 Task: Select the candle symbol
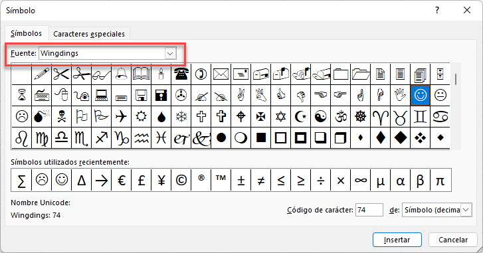click(x=161, y=74)
